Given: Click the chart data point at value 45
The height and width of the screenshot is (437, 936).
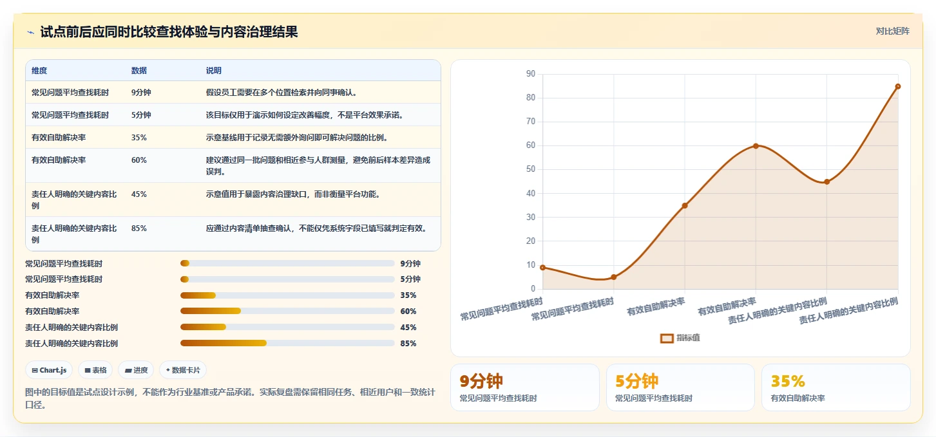Looking at the screenshot, I should click(x=826, y=181).
